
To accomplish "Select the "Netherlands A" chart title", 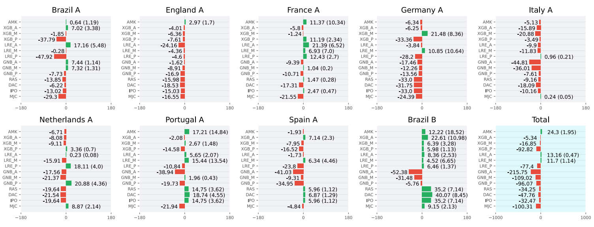I will click(66, 120).
